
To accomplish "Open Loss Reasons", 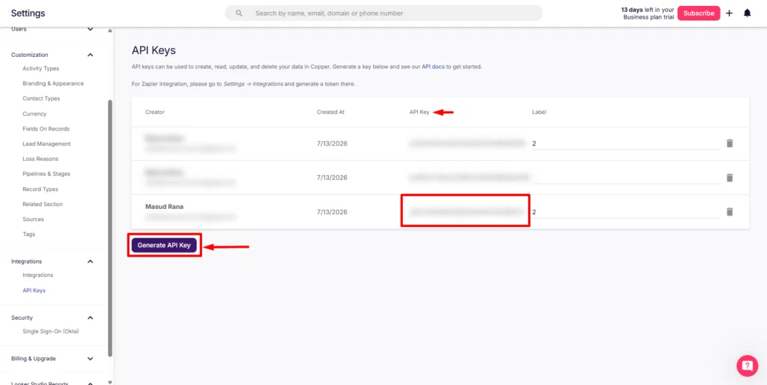I will 40,159.
